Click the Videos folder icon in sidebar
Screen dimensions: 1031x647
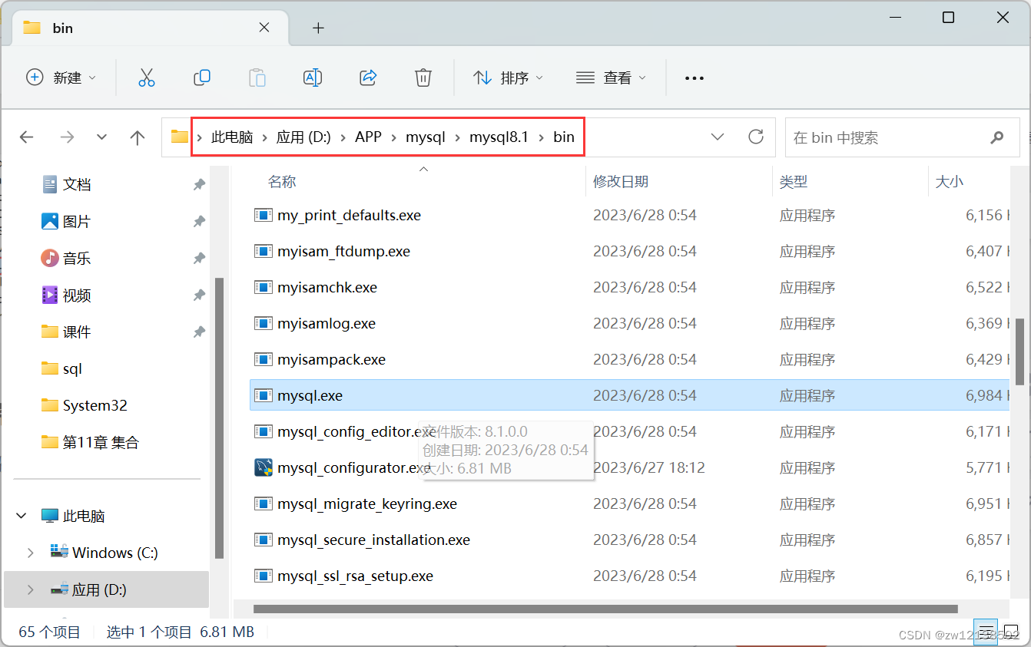pyautogui.click(x=50, y=295)
